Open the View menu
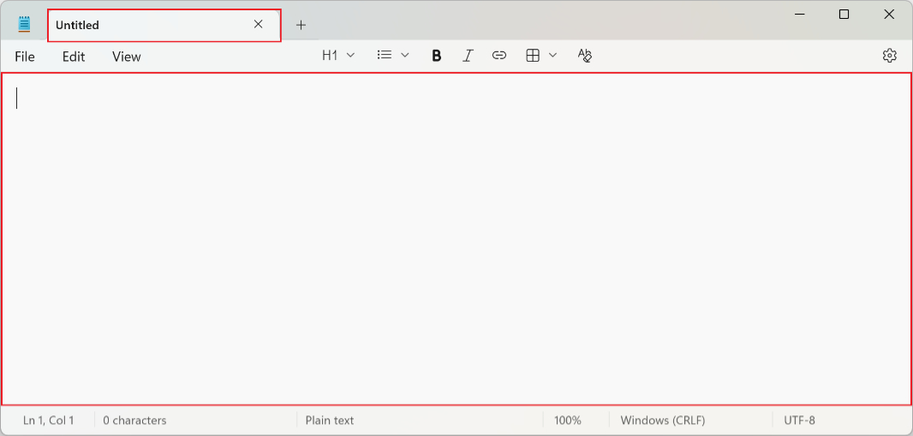Screen dimensions: 913x436 [126, 57]
